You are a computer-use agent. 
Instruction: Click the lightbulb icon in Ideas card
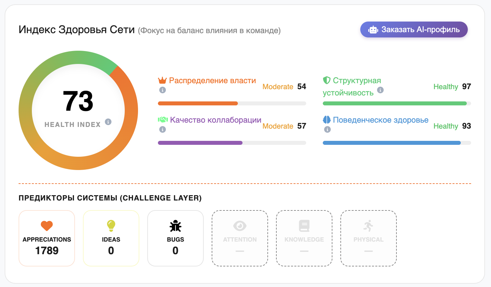click(x=111, y=226)
